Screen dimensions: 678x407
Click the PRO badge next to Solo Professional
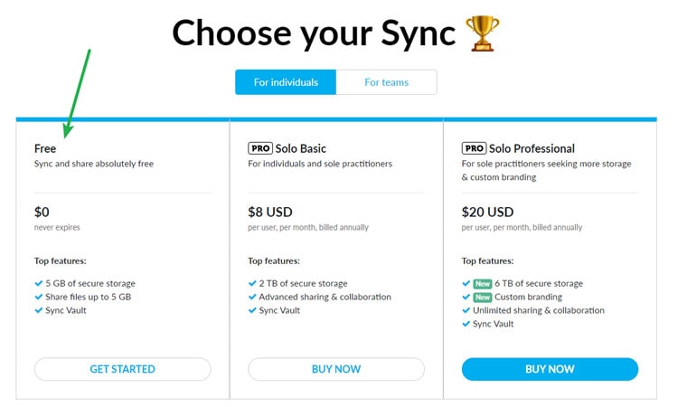click(x=474, y=148)
